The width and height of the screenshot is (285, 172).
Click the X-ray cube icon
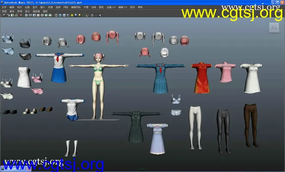pyautogui.click(x=92, y=15)
